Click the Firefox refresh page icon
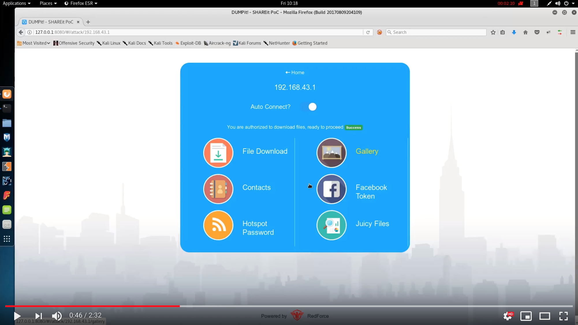 coord(368,32)
